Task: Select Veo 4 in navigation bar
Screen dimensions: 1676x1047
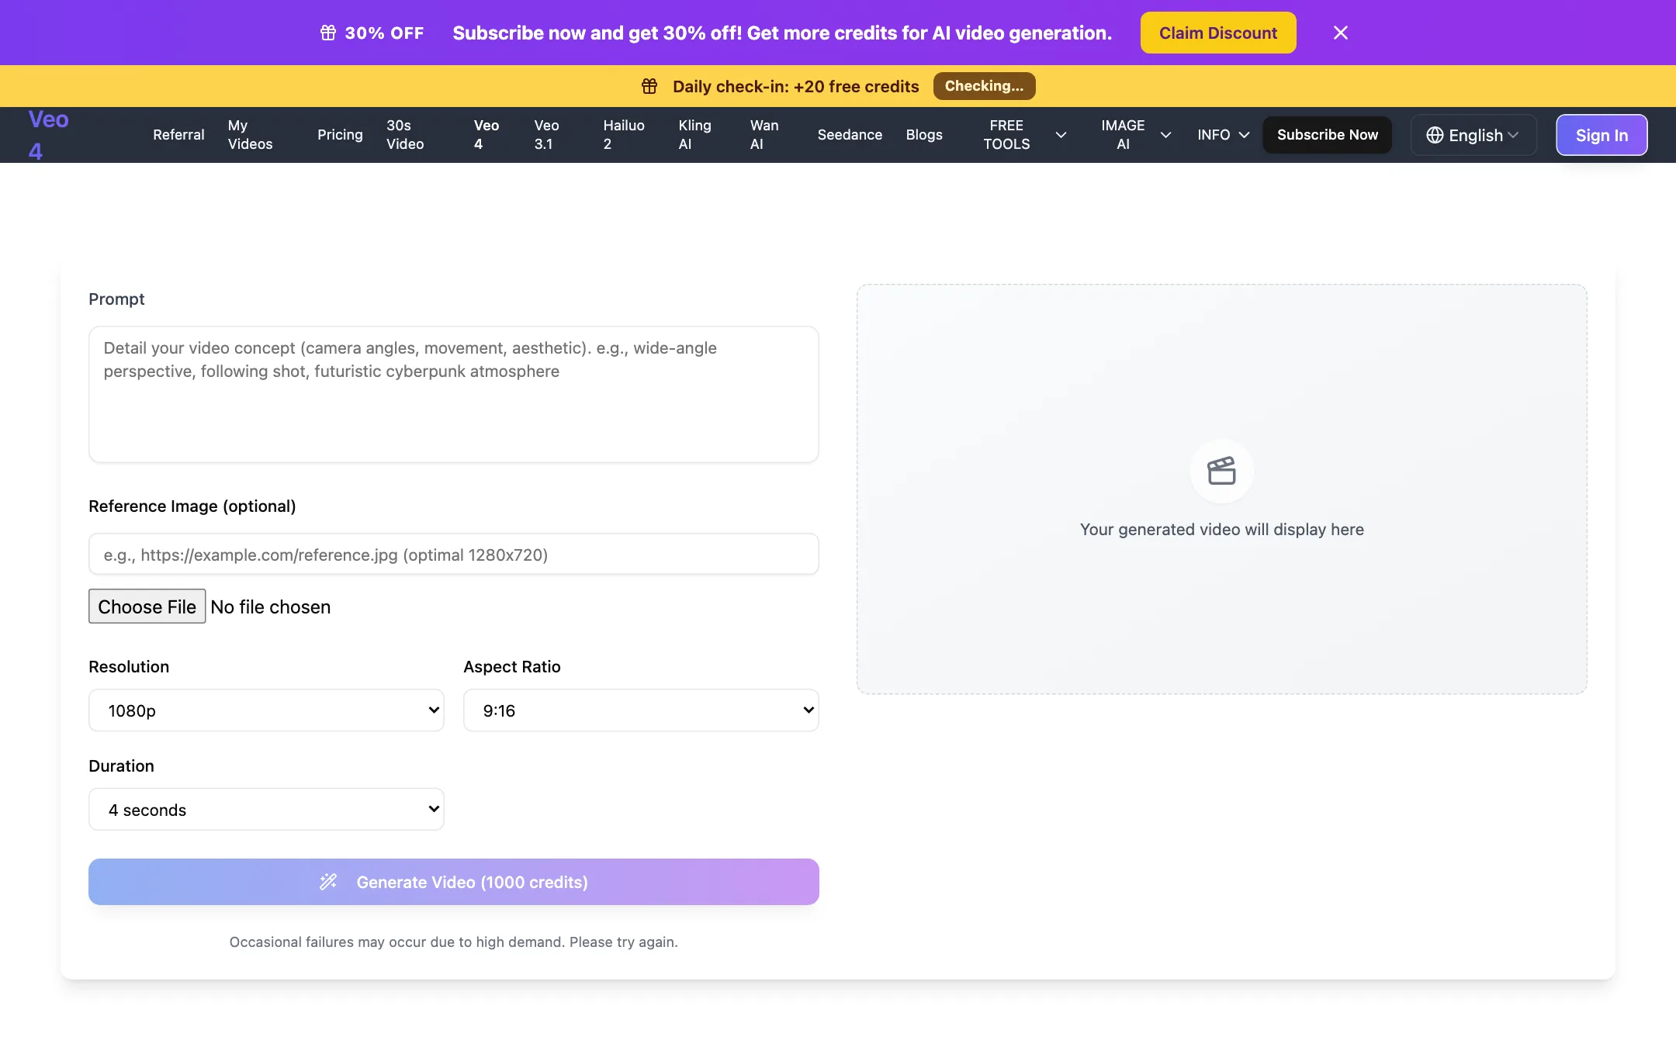Action: [487, 135]
